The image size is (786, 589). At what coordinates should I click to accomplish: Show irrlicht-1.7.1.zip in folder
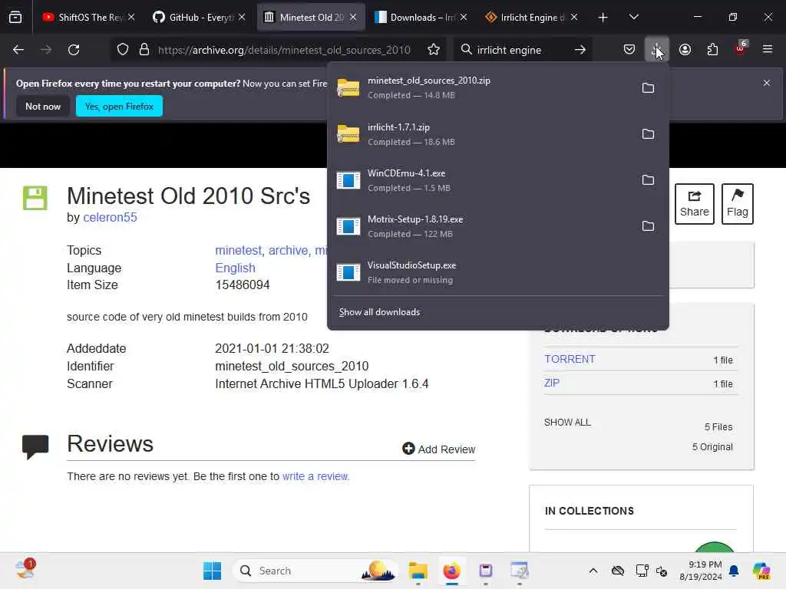click(x=648, y=134)
